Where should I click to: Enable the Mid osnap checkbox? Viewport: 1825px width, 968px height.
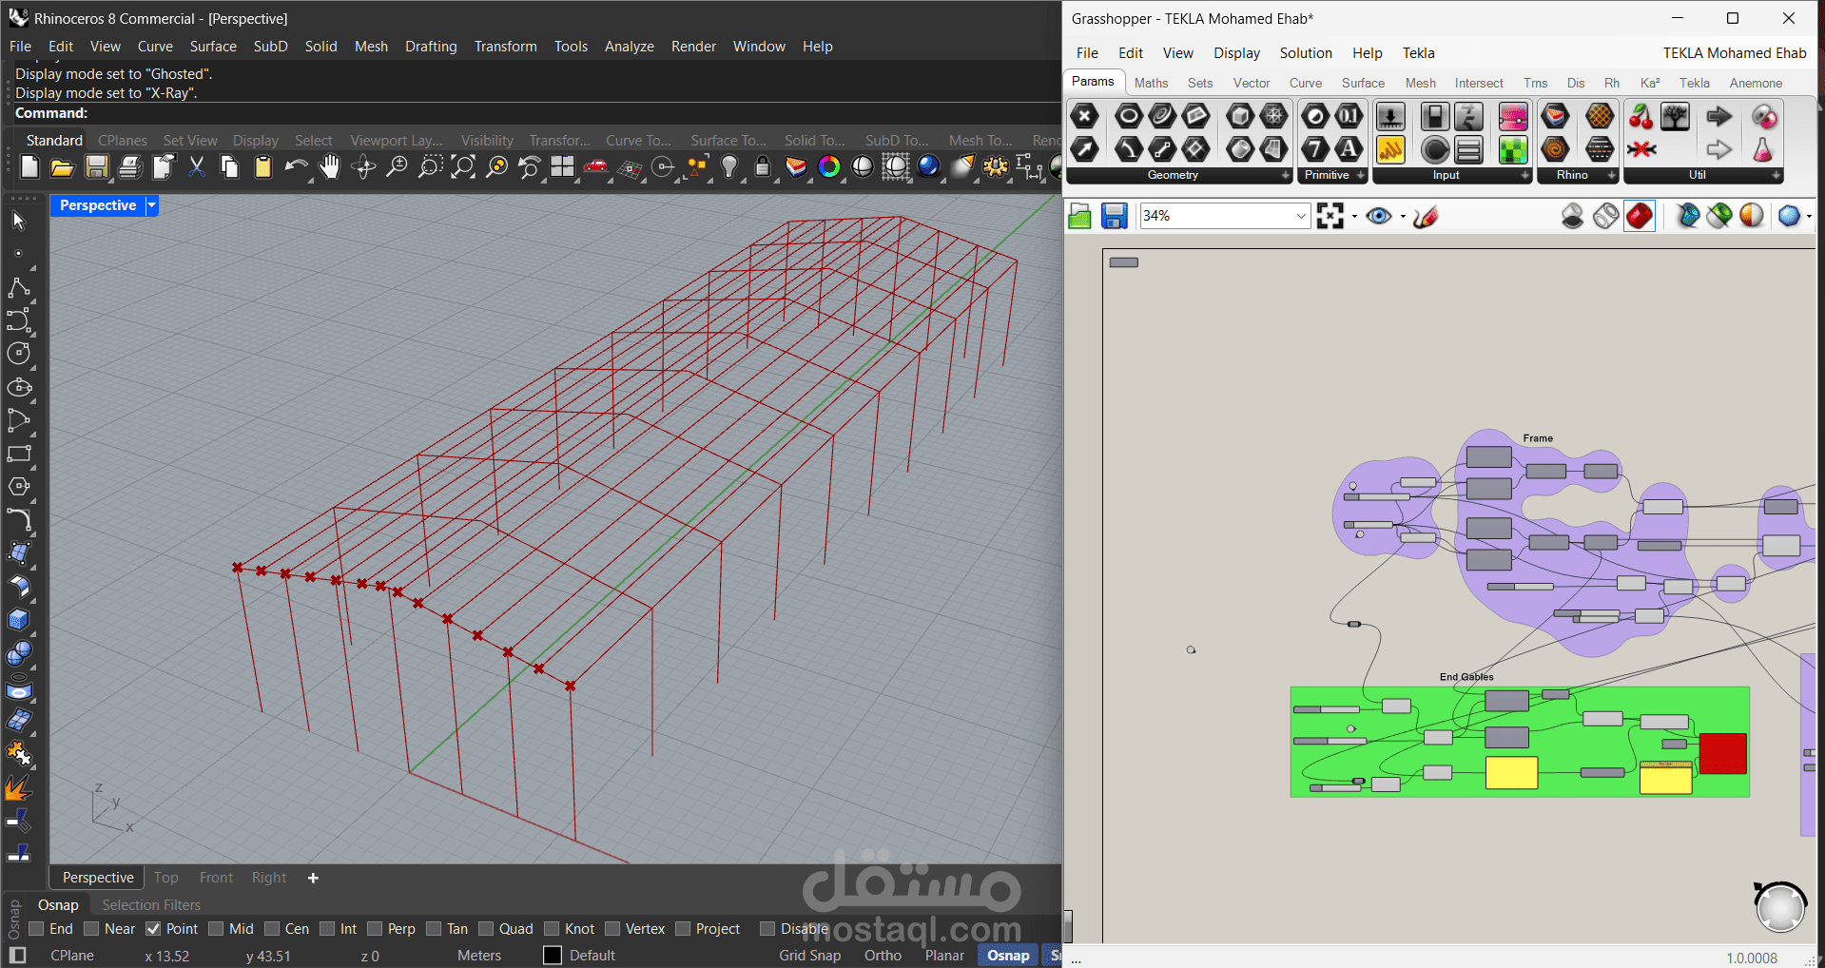(216, 929)
